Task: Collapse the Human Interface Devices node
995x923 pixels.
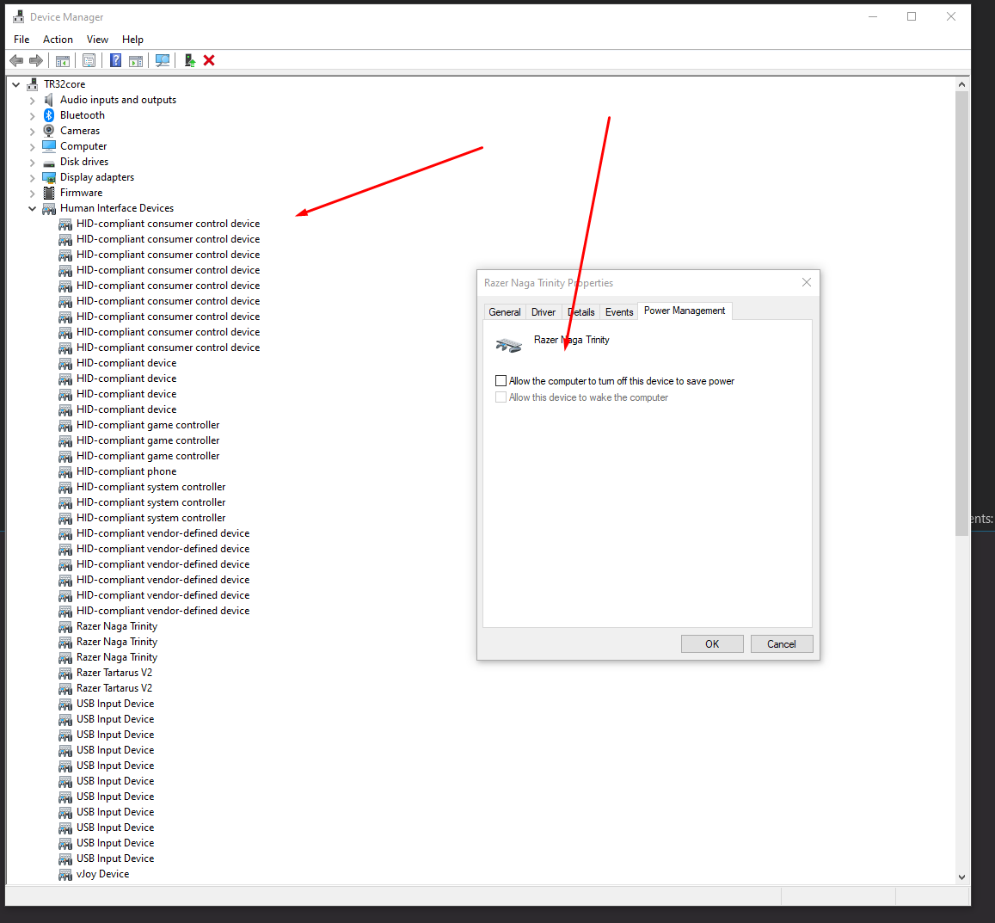Action: coord(33,208)
